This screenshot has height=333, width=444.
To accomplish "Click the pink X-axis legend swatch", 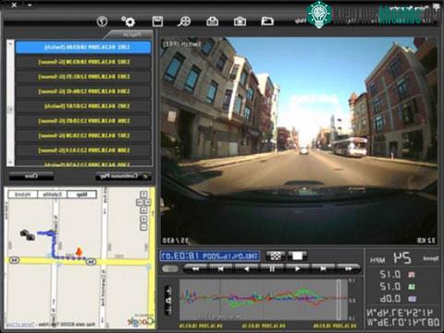I will click(x=412, y=274).
